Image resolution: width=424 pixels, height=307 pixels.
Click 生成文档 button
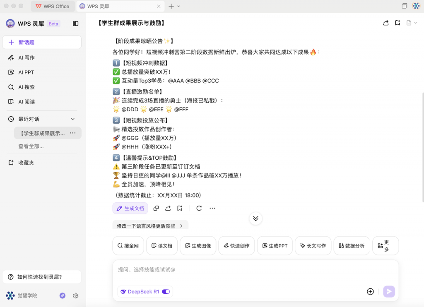click(130, 209)
